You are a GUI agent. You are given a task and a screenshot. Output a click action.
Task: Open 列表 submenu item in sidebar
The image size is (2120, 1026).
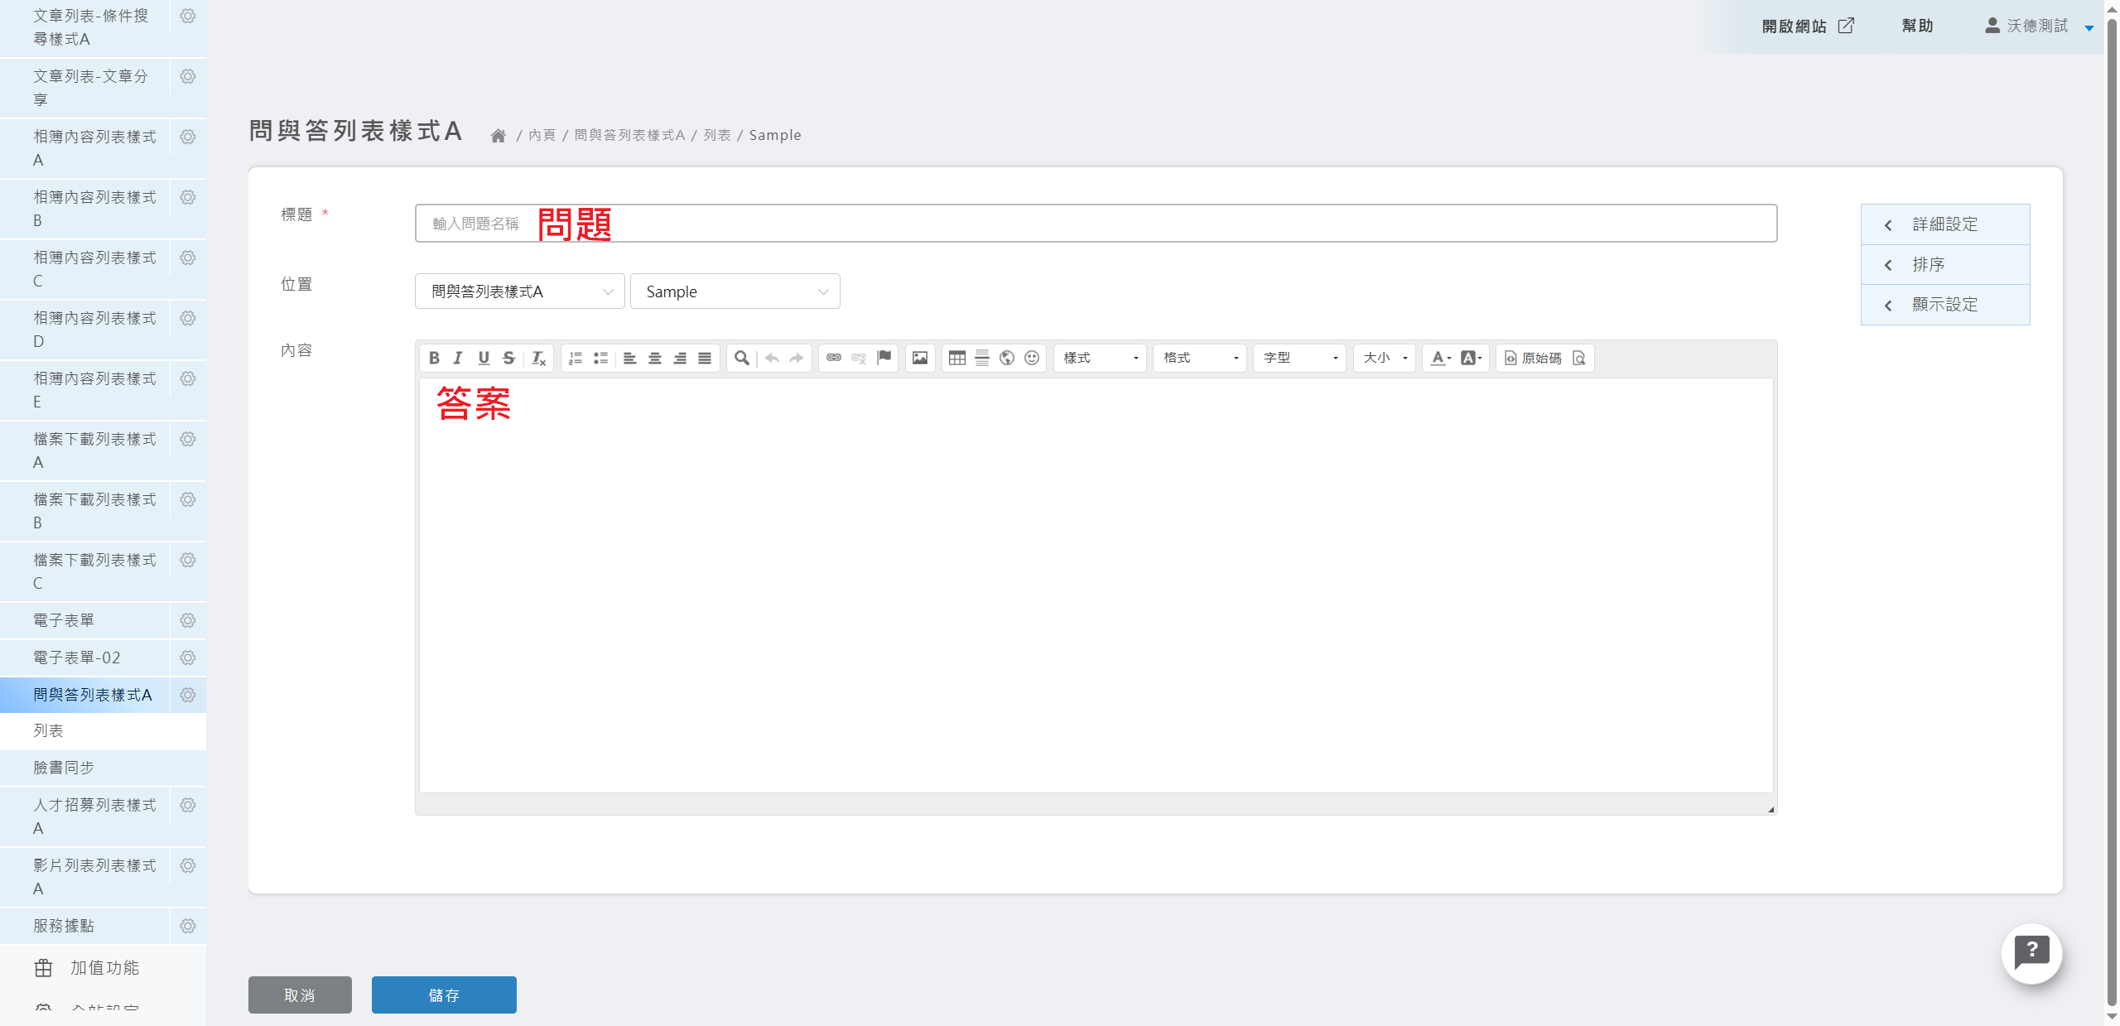(x=49, y=730)
